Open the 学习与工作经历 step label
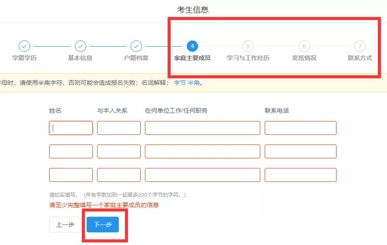 click(248, 58)
